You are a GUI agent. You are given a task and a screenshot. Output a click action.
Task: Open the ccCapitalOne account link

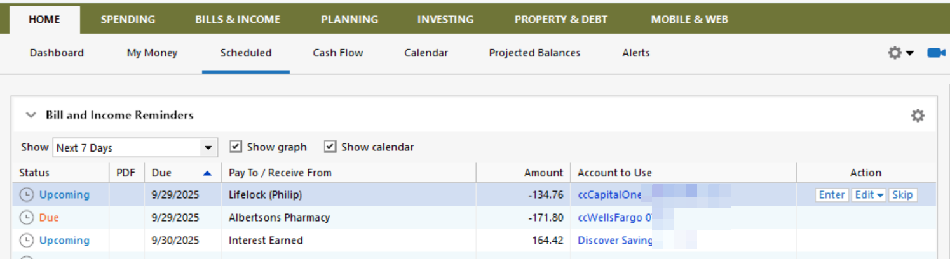[610, 195]
